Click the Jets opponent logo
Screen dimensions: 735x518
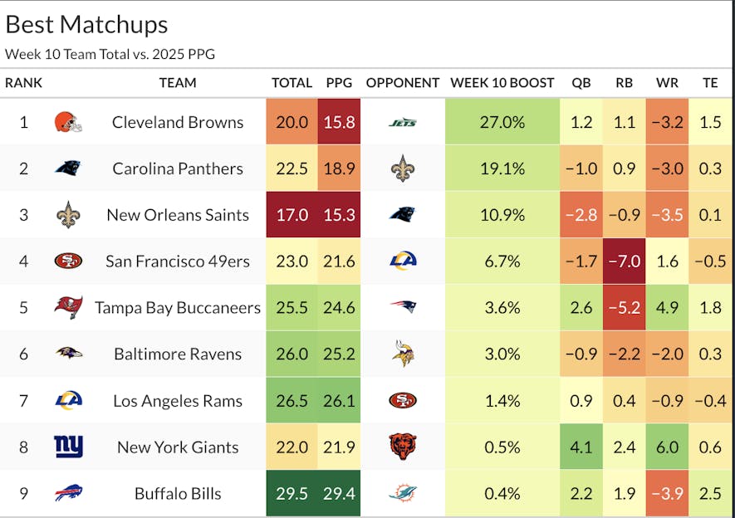403,122
